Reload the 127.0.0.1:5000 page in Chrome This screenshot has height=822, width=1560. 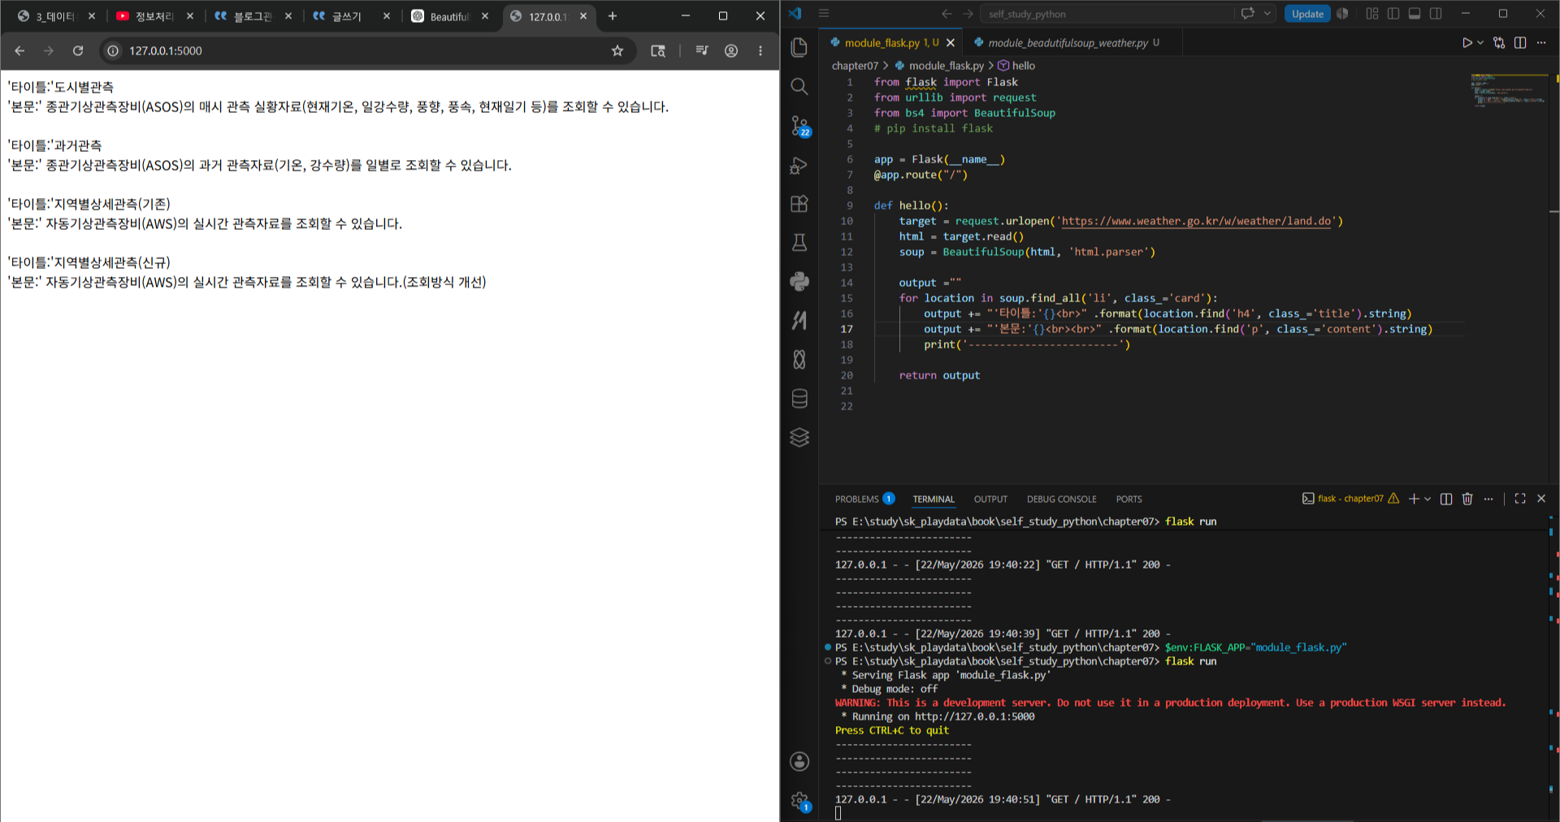pos(78,50)
